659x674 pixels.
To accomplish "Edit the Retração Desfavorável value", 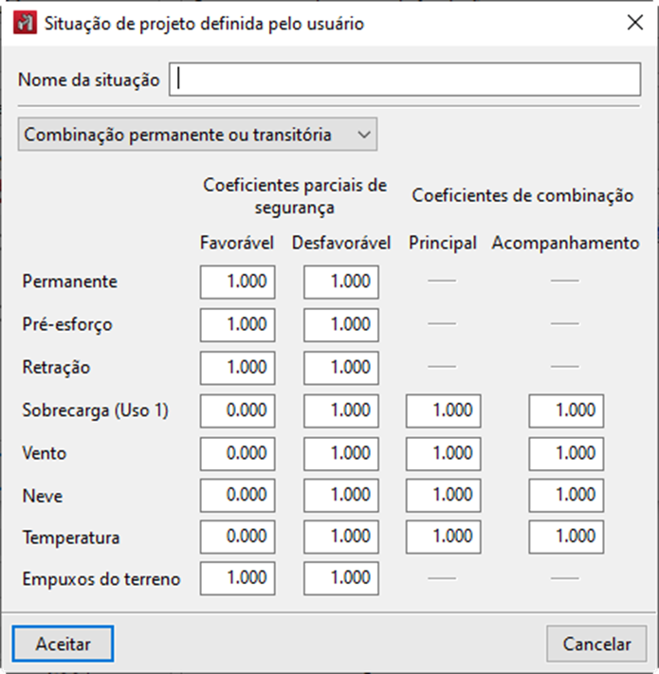I will 341,368.
